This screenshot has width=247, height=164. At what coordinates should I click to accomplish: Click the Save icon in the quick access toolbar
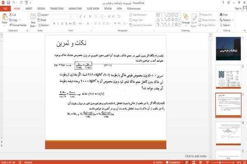(9, 3)
